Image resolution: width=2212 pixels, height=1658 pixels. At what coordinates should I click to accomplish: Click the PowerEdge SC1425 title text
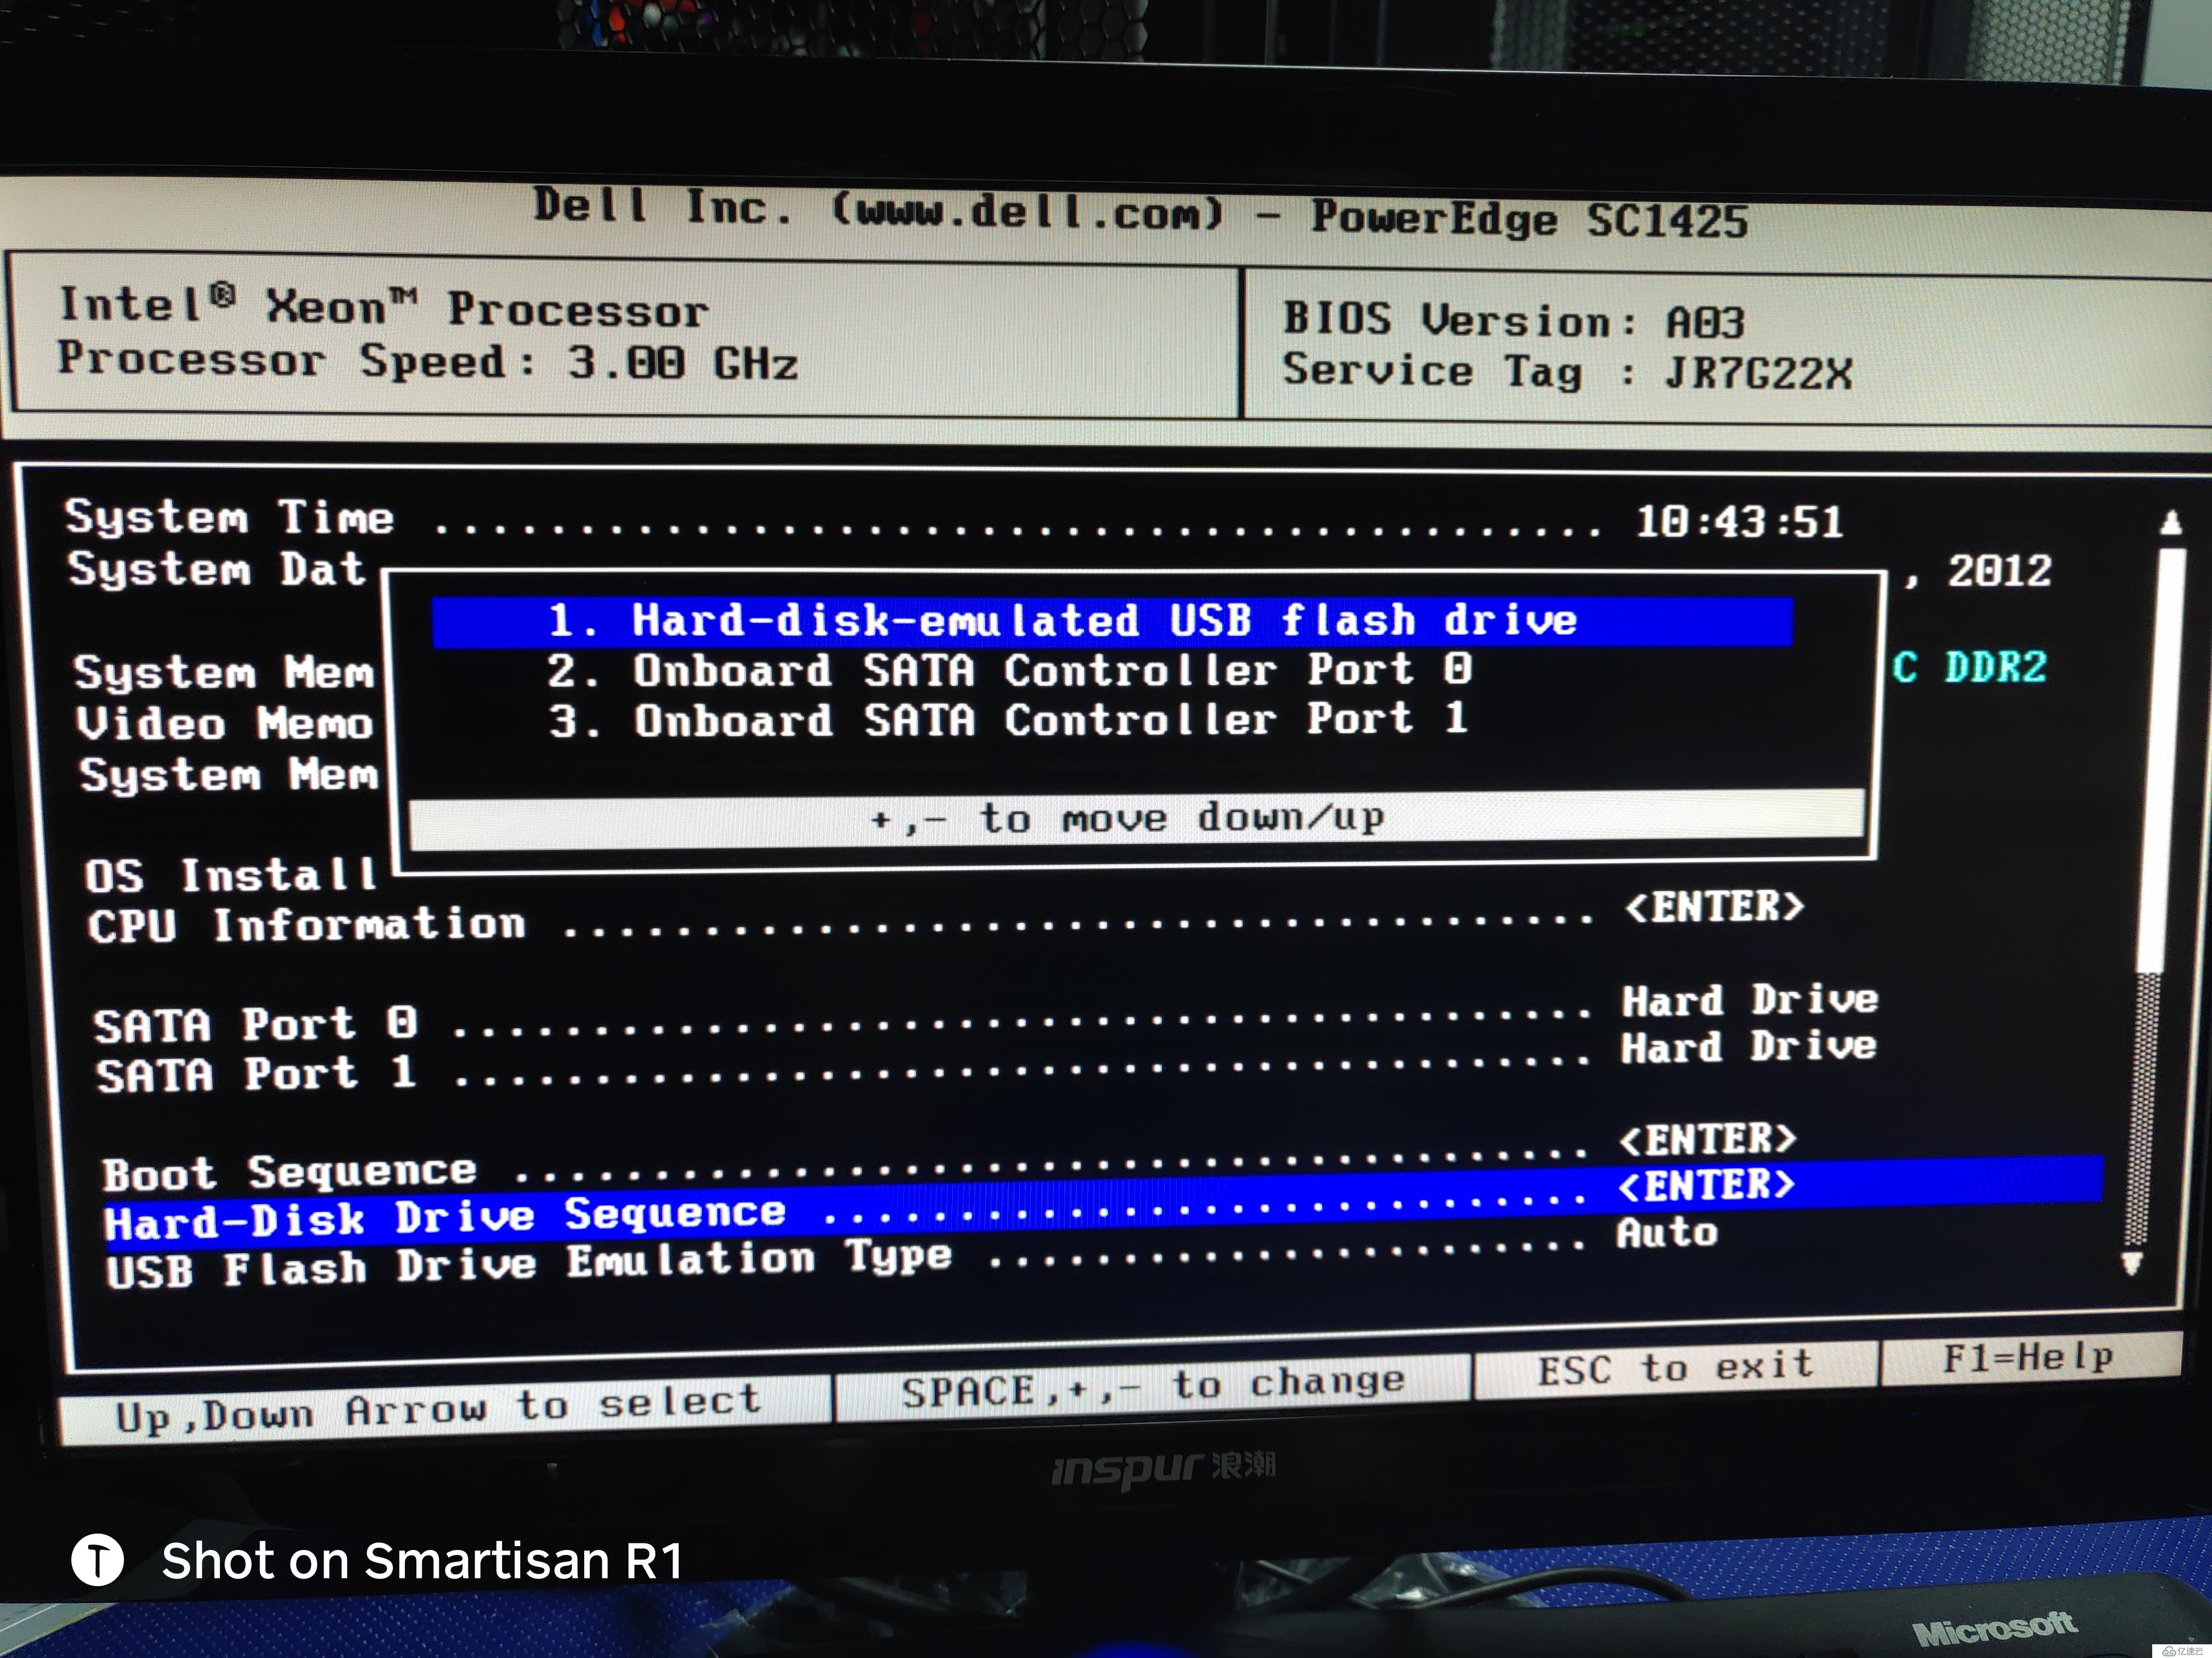(x=1529, y=219)
